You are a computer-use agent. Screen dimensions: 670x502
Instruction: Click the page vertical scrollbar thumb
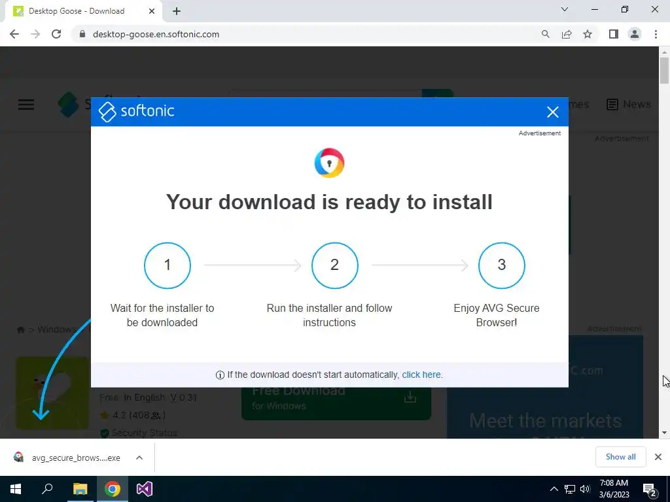click(x=664, y=71)
